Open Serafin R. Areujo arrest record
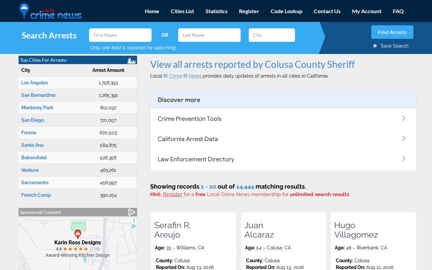Image resolution: width=432 pixels, height=270 pixels. [172, 230]
